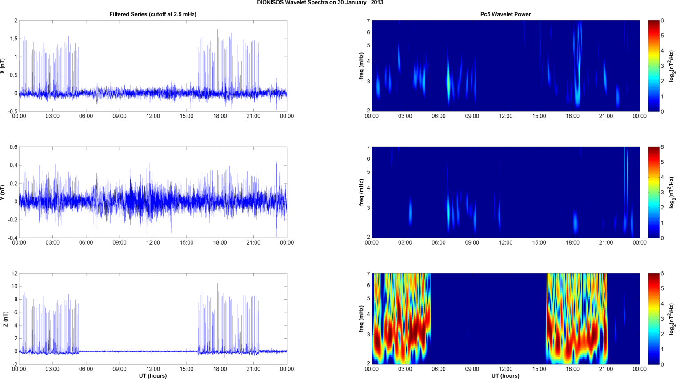This screenshot has height=379, width=676.
Task: Click the log2(nT²/Hz) label of the bottom colorbar
Action: pos(672,319)
